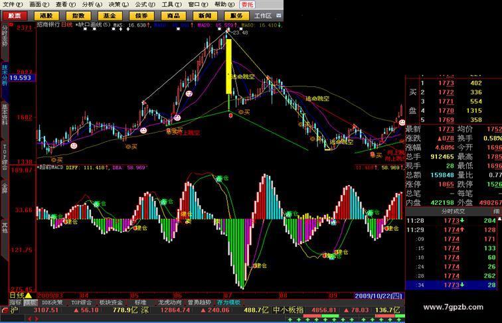Click the yellow highlighted candle bar
The height and width of the screenshot is (323, 502).
pos(228,66)
